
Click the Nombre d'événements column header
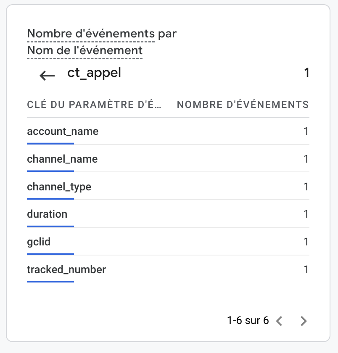tap(243, 105)
